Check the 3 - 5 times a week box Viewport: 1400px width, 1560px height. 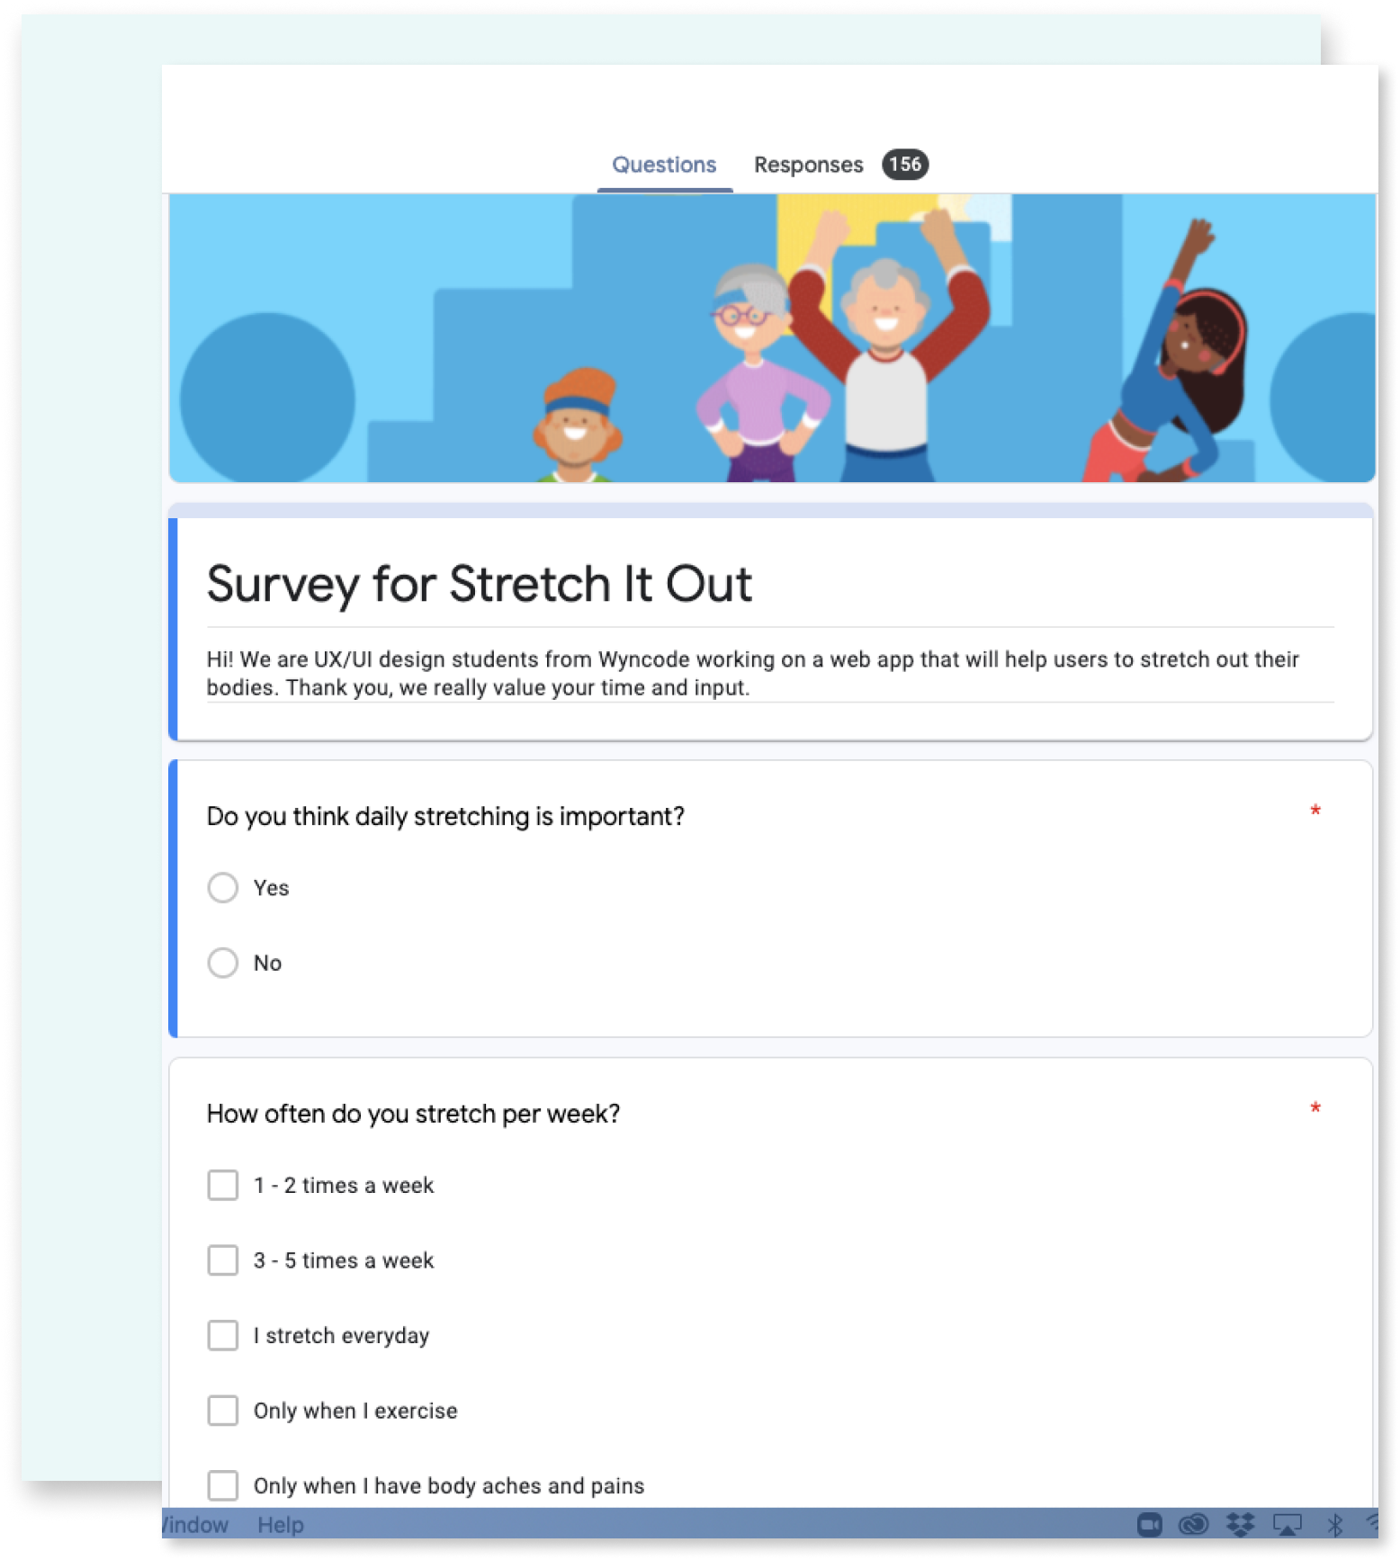223,1260
